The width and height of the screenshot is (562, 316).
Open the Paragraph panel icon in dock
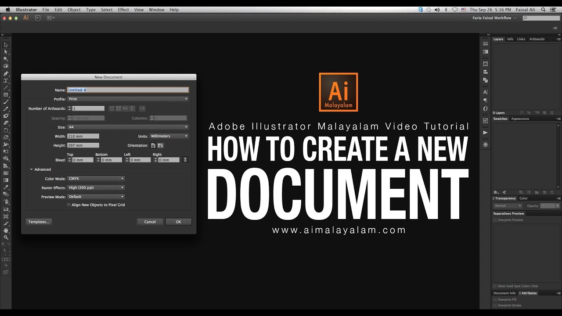[x=485, y=101]
